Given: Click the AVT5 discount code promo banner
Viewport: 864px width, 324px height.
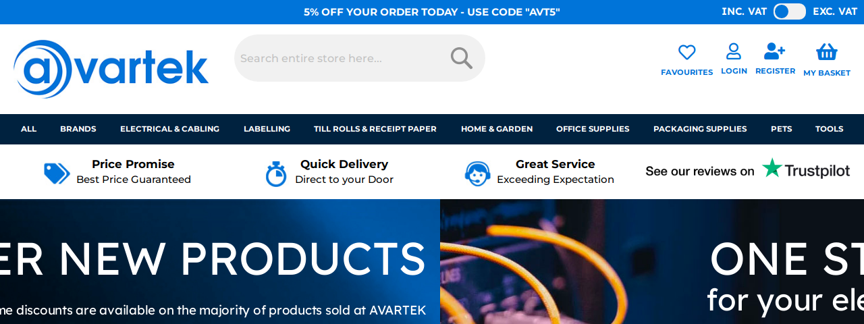Looking at the screenshot, I should pos(432,12).
